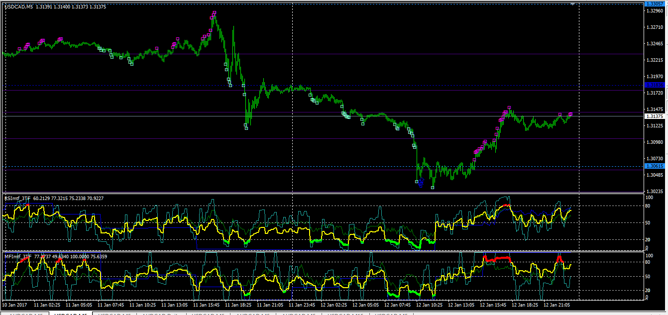Click the 11 Jan 23:45 time label
Viewport: 668px width, 315px height.
point(303,304)
